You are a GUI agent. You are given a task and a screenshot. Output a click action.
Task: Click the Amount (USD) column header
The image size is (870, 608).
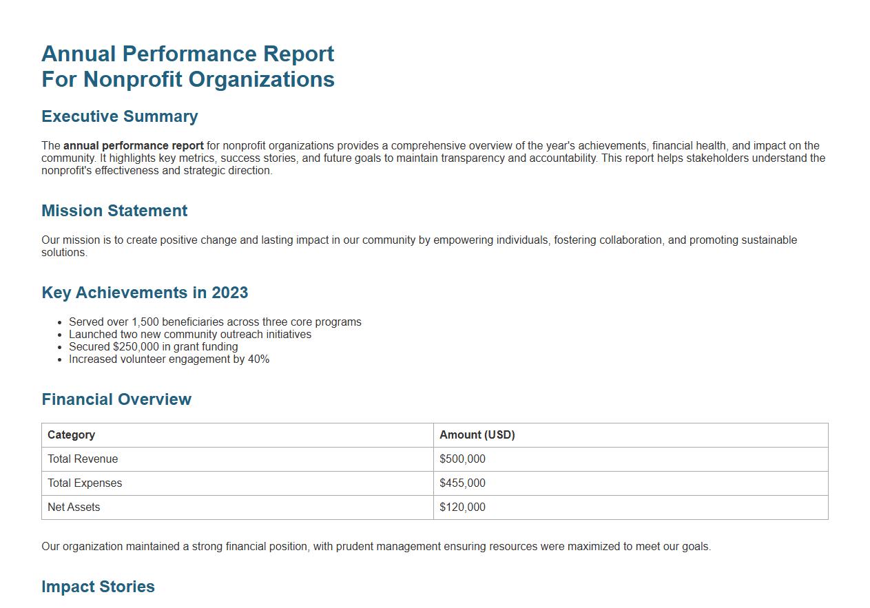pyautogui.click(x=476, y=434)
